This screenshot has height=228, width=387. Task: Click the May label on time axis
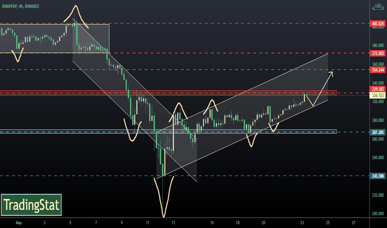[19, 223]
